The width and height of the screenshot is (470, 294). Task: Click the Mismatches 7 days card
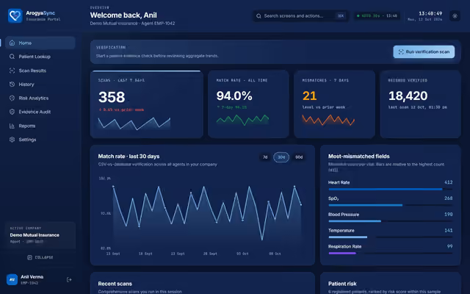point(334,104)
